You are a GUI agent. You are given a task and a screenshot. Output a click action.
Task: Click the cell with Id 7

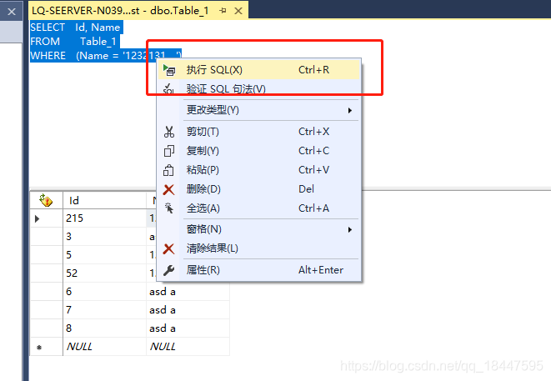coord(104,310)
